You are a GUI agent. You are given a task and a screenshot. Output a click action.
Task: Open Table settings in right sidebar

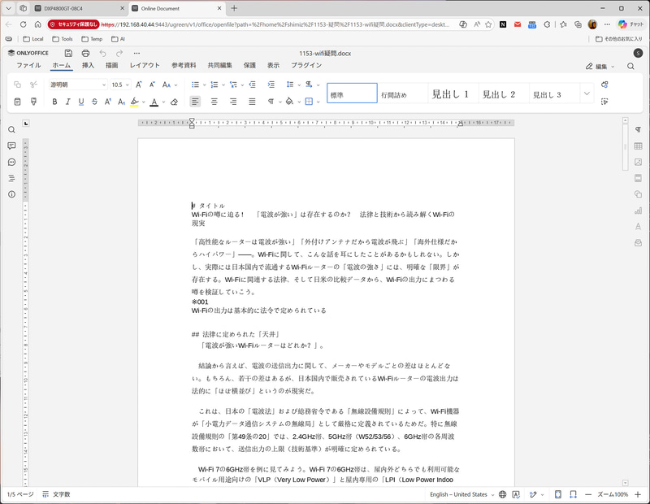pos(638,146)
